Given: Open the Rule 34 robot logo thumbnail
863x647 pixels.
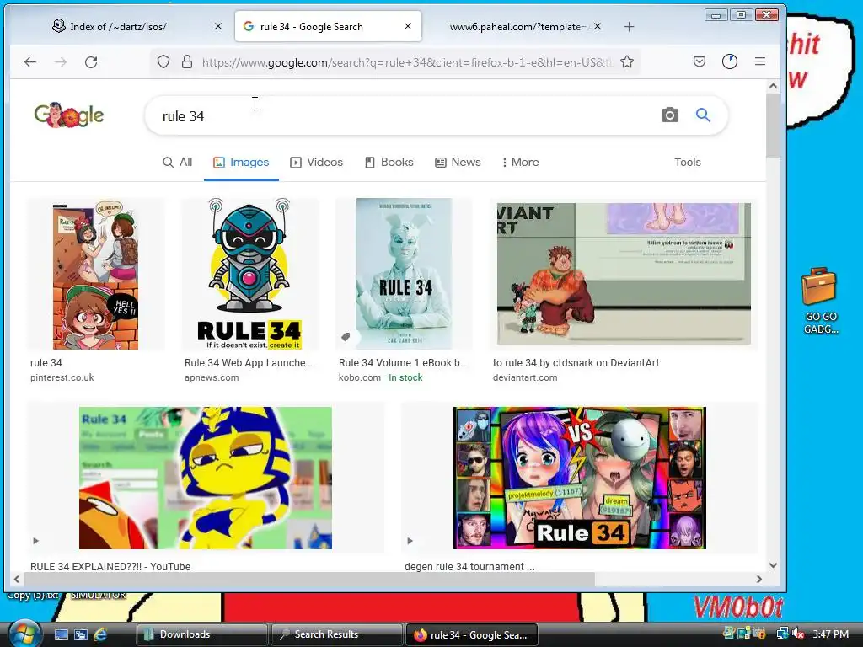Looking at the screenshot, I should point(249,274).
